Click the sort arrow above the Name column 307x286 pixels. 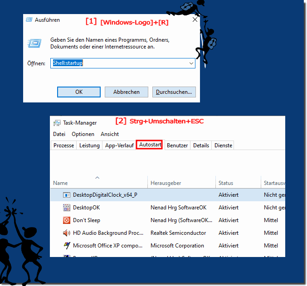pos(97,178)
